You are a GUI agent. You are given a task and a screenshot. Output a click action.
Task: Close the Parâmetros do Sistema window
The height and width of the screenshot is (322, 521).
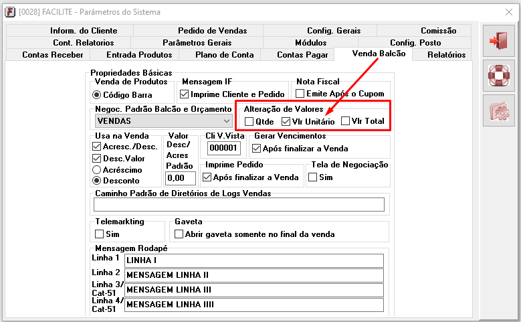coord(508,12)
